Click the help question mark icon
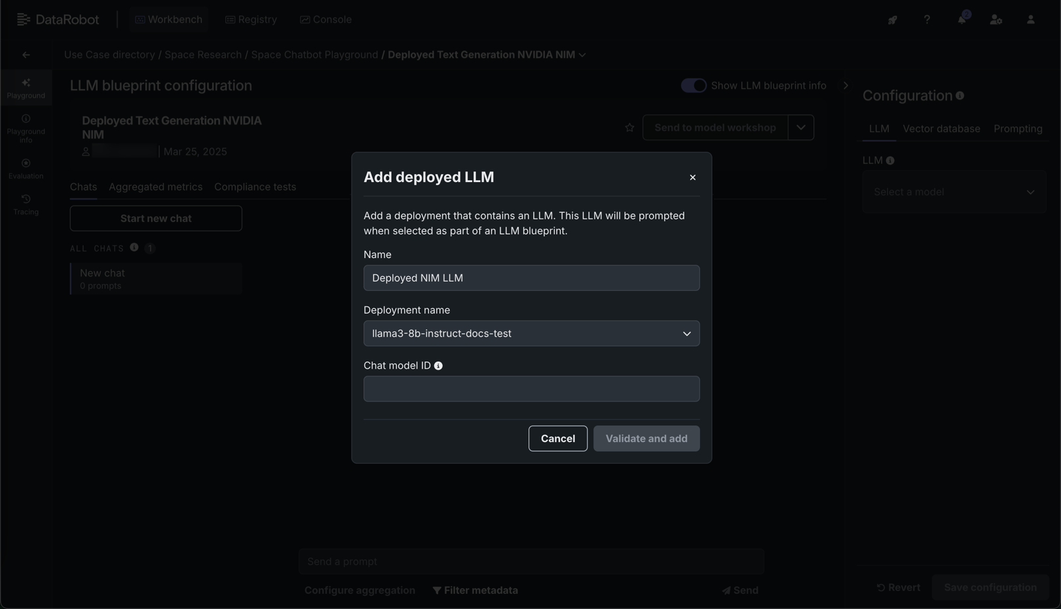Image resolution: width=1061 pixels, height=609 pixels. click(x=927, y=20)
